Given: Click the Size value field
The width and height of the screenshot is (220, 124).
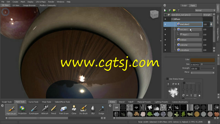Looking at the screenshot, I should click(195, 65).
